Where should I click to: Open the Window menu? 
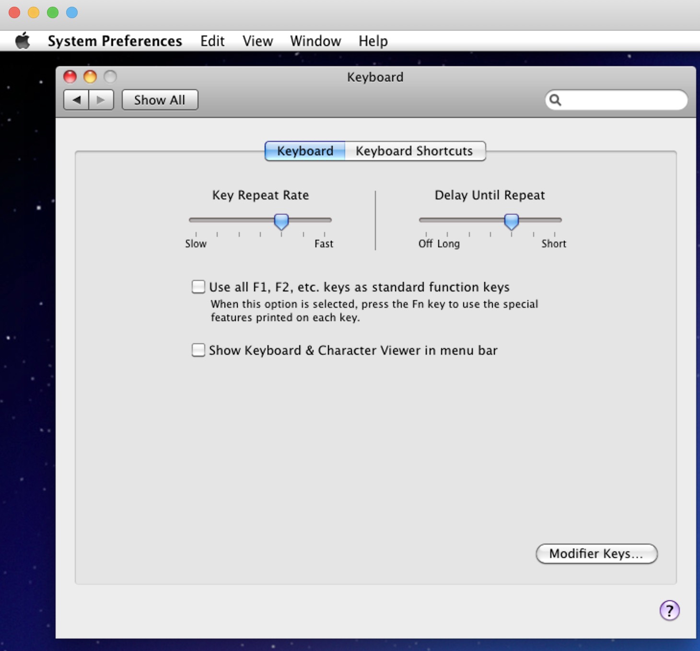click(x=315, y=41)
